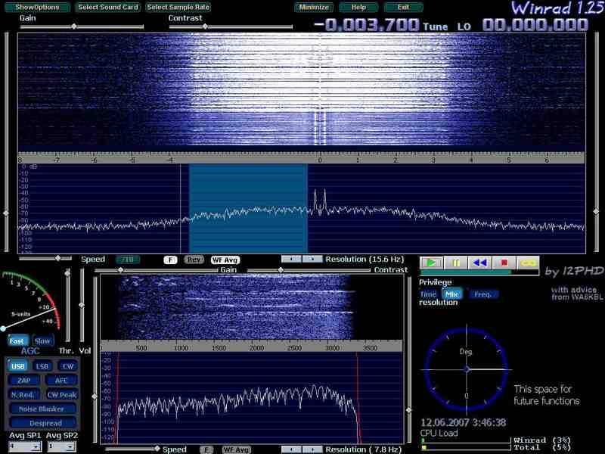The height and width of the screenshot is (454, 605).
Task: Start playback with the green play button
Action: click(x=431, y=263)
